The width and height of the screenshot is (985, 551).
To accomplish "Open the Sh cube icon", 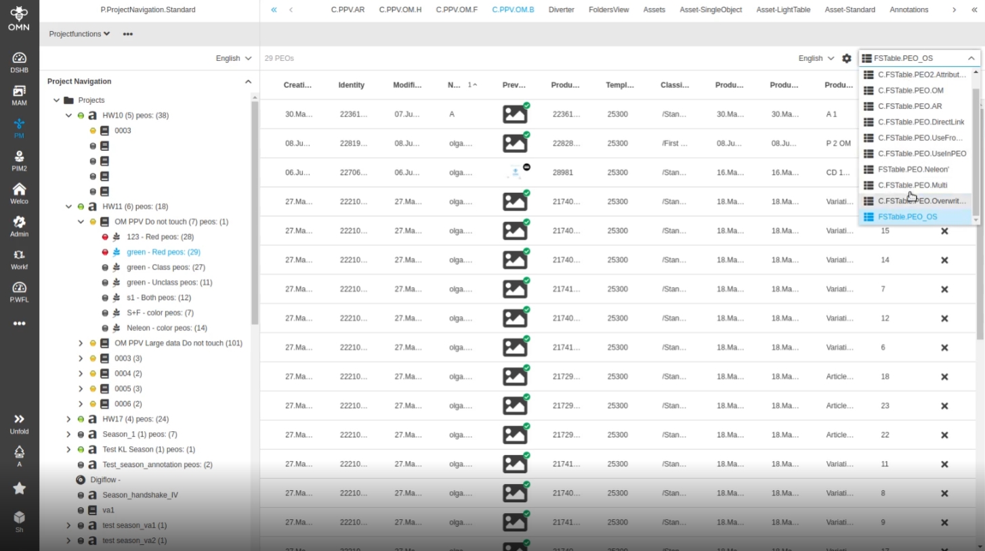I will tap(19, 517).
